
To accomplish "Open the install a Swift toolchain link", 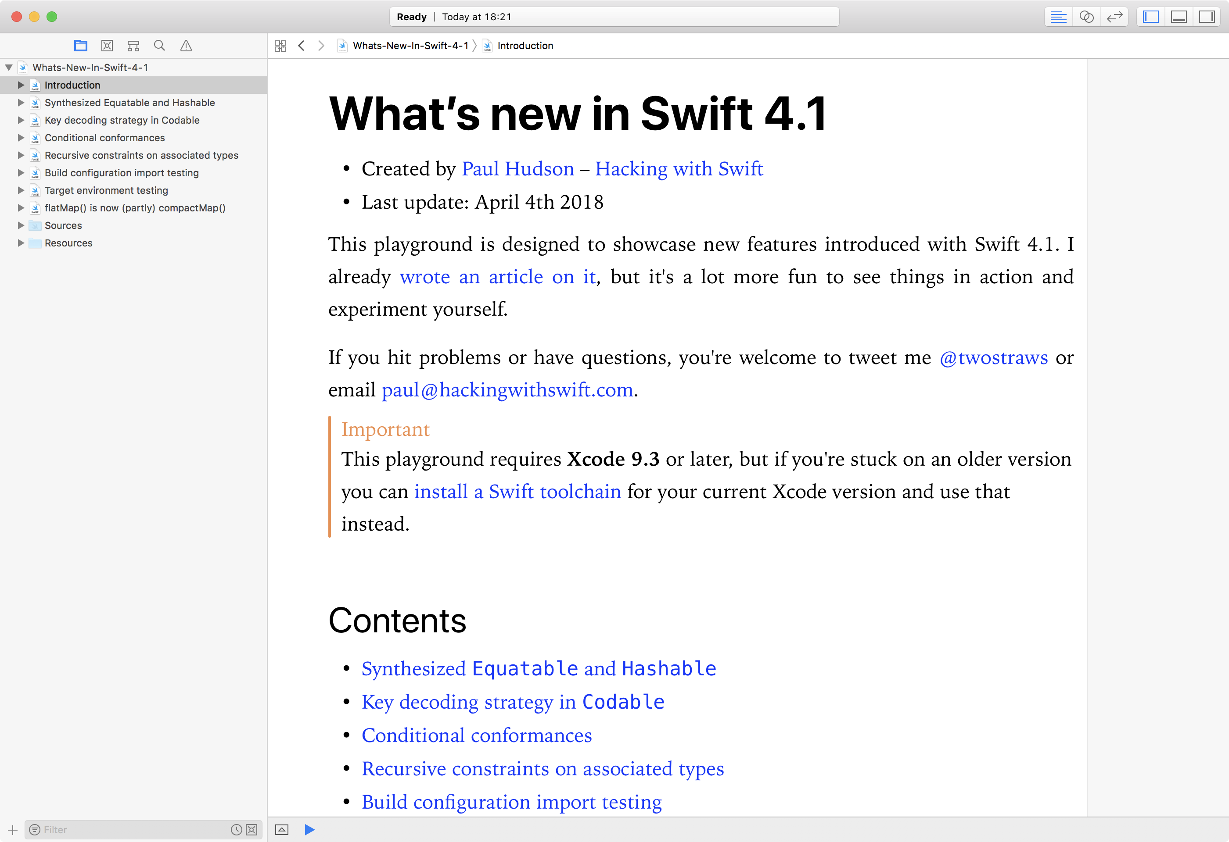I will 517,492.
